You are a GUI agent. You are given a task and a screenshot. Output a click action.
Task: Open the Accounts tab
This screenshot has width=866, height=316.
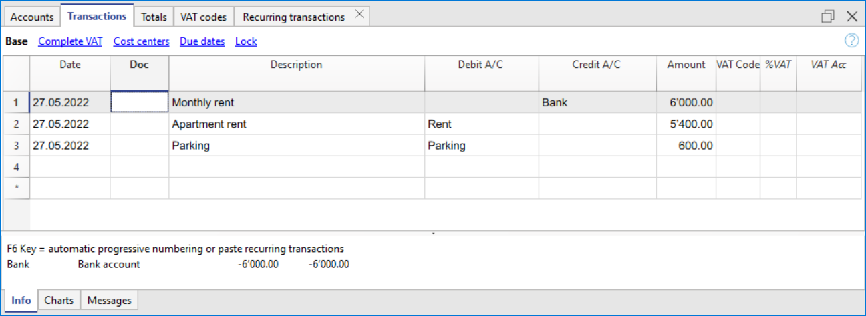(x=32, y=17)
